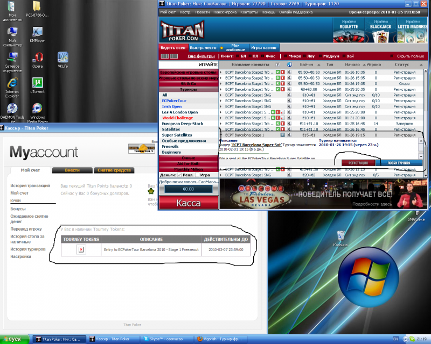Click the euro icon in the €20+€2 row
The width and height of the screenshot is (431, 344).
pyautogui.click(x=289, y=175)
